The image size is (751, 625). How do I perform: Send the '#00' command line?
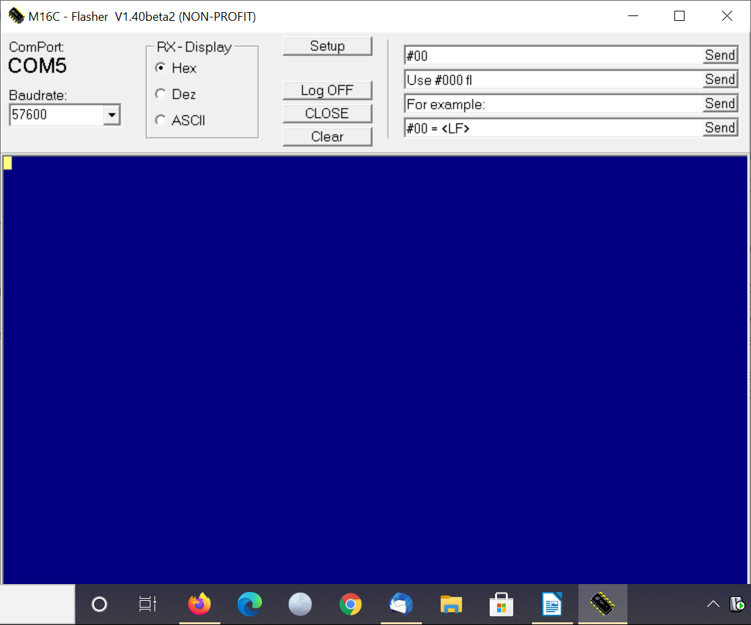click(719, 55)
